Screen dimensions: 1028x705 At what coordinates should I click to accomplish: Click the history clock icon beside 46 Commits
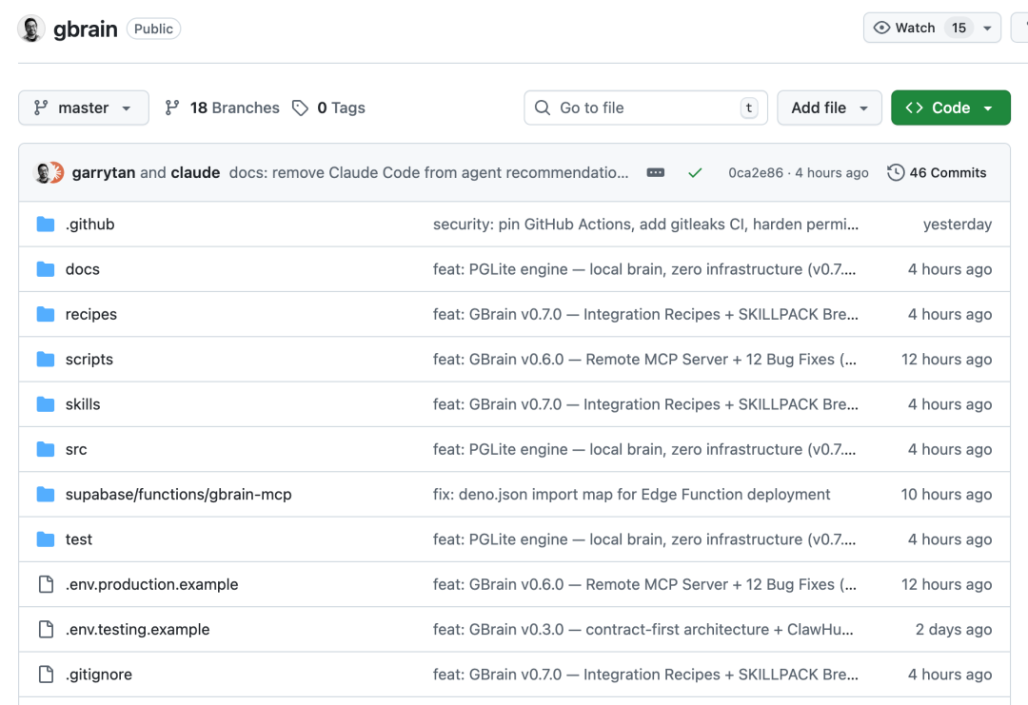click(x=896, y=172)
